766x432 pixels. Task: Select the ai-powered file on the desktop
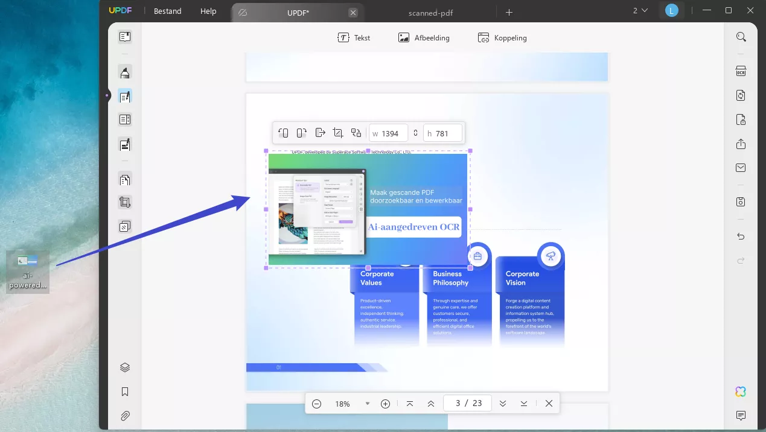point(28,272)
